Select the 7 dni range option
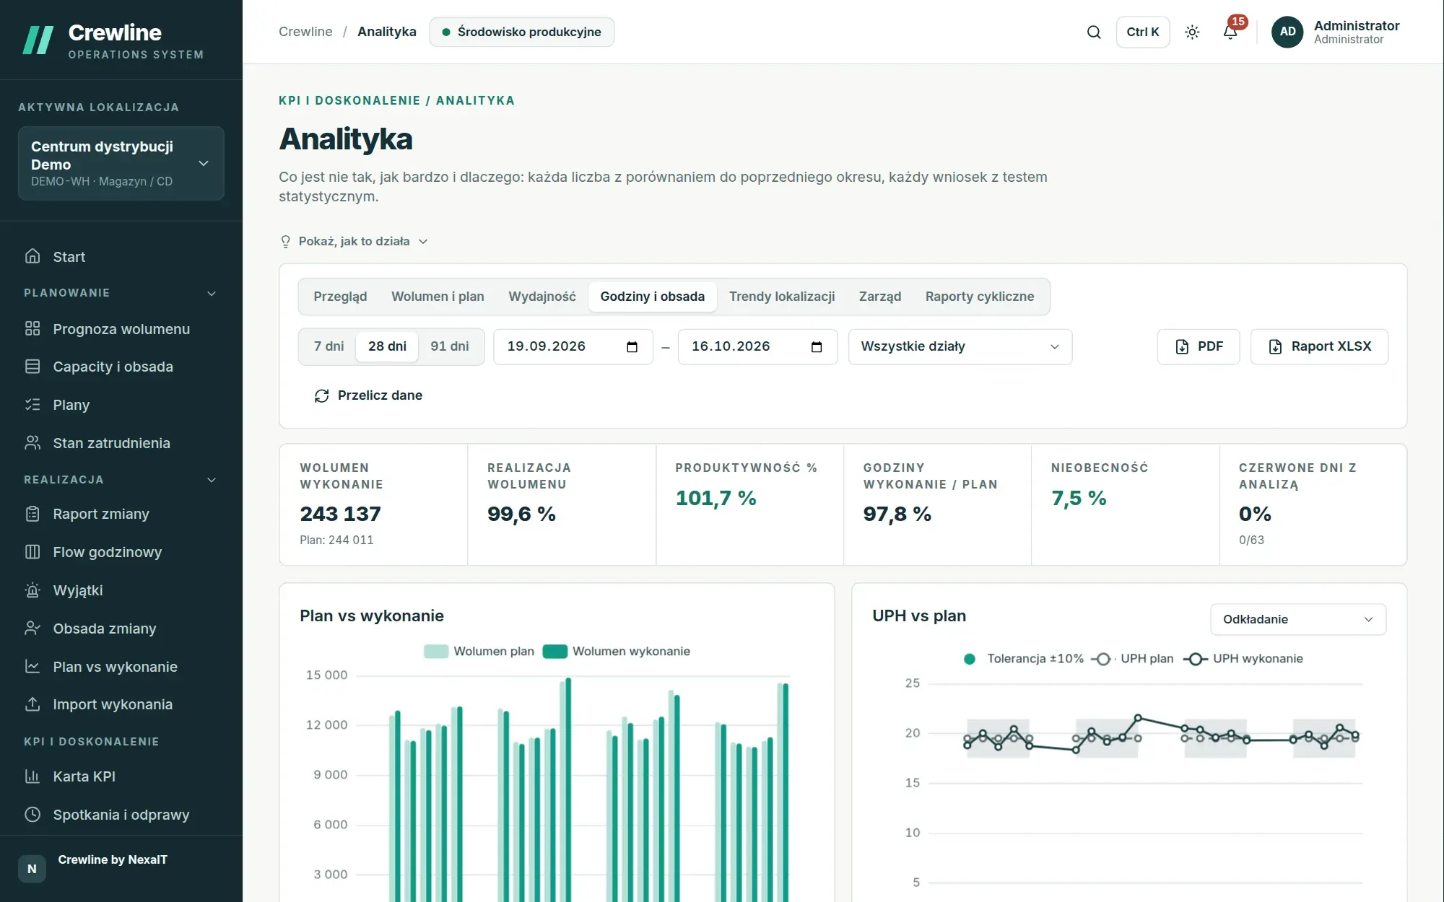This screenshot has width=1444, height=902. pos(329,346)
